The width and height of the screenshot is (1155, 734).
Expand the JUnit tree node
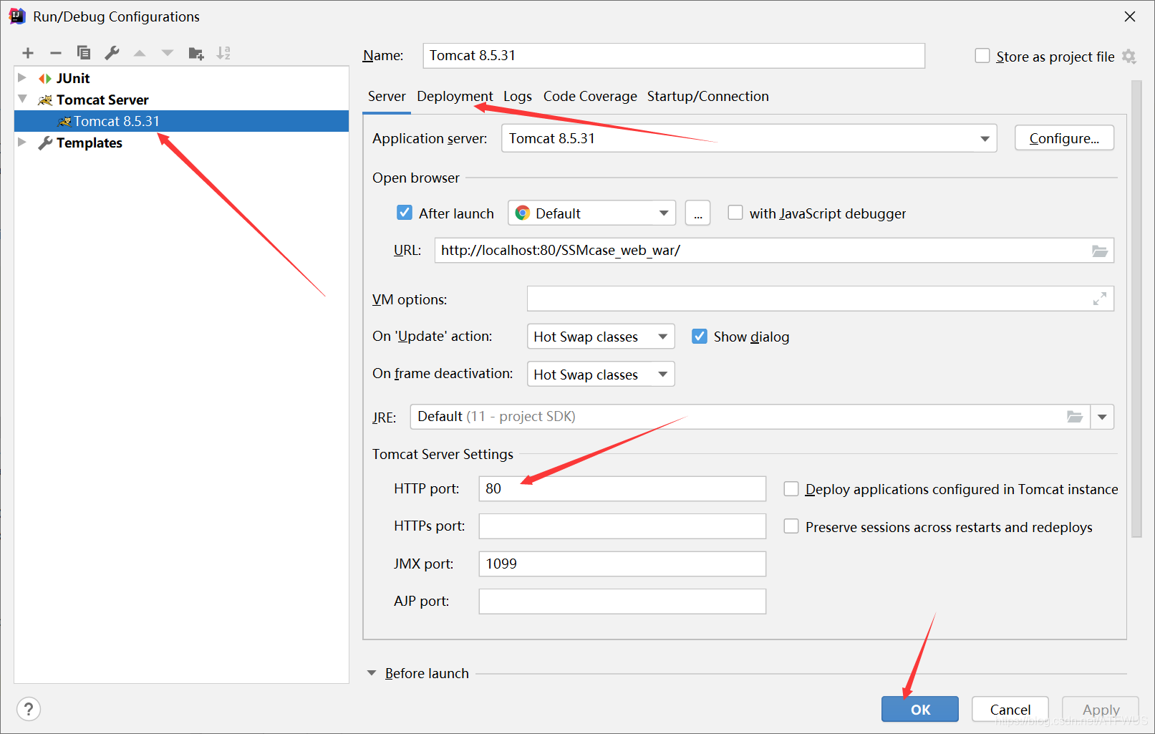point(22,77)
